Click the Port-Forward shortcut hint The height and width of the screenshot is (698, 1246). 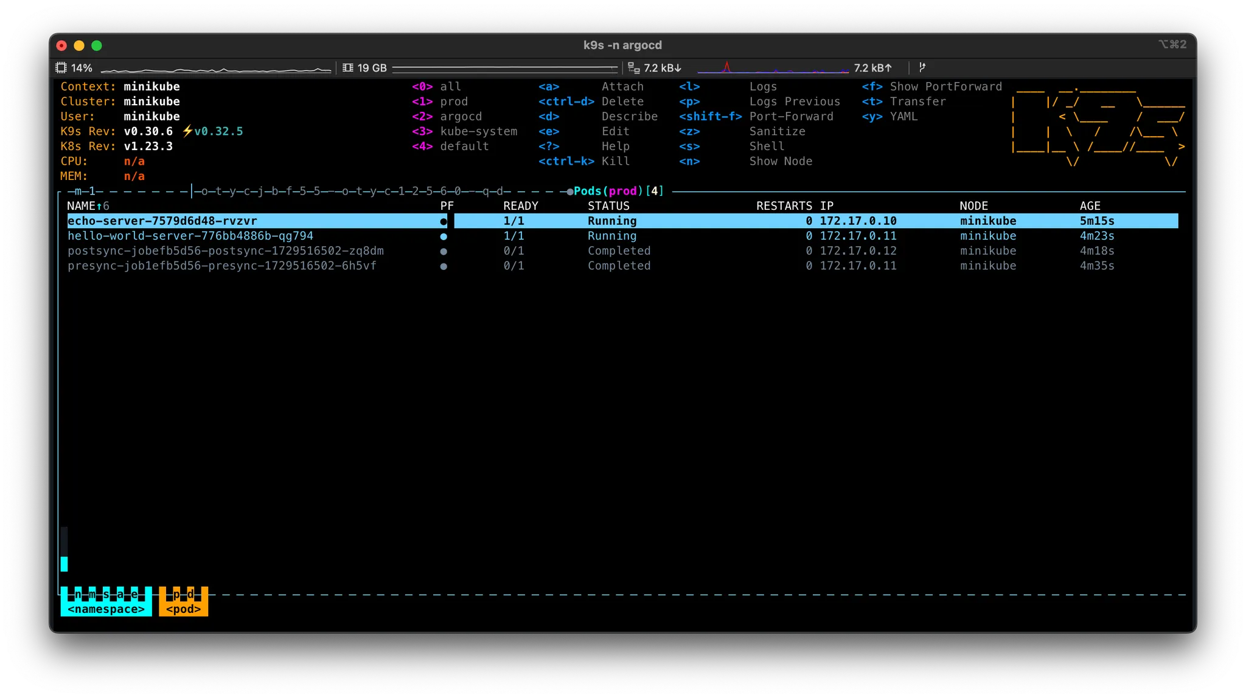tap(791, 117)
